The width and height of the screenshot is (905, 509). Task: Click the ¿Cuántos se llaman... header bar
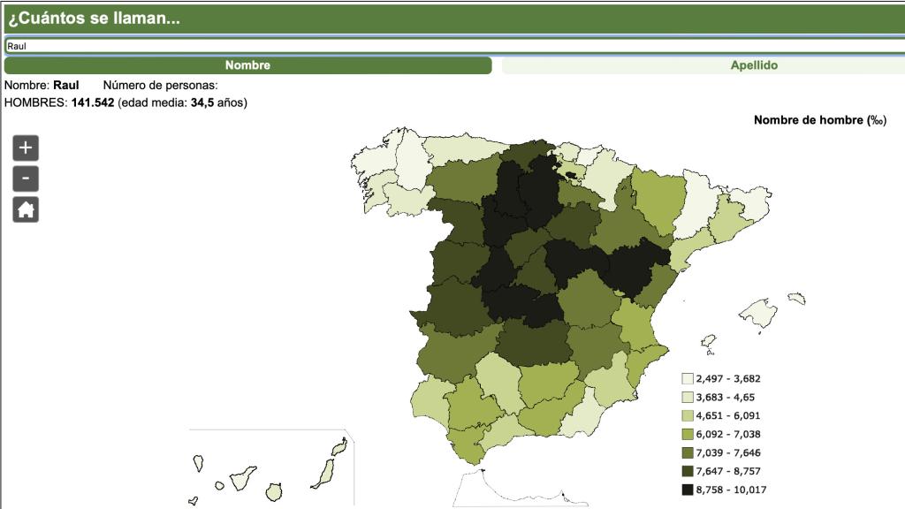click(x=455, y=19)
